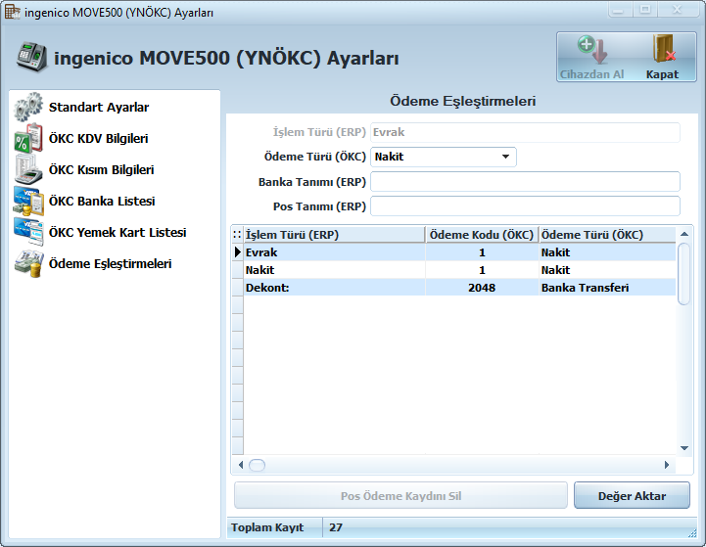This screenshot has width=706, height=547.
Task: Select the Evrak row in the grid
Action: pyautogui.click(x=454, y=252)
